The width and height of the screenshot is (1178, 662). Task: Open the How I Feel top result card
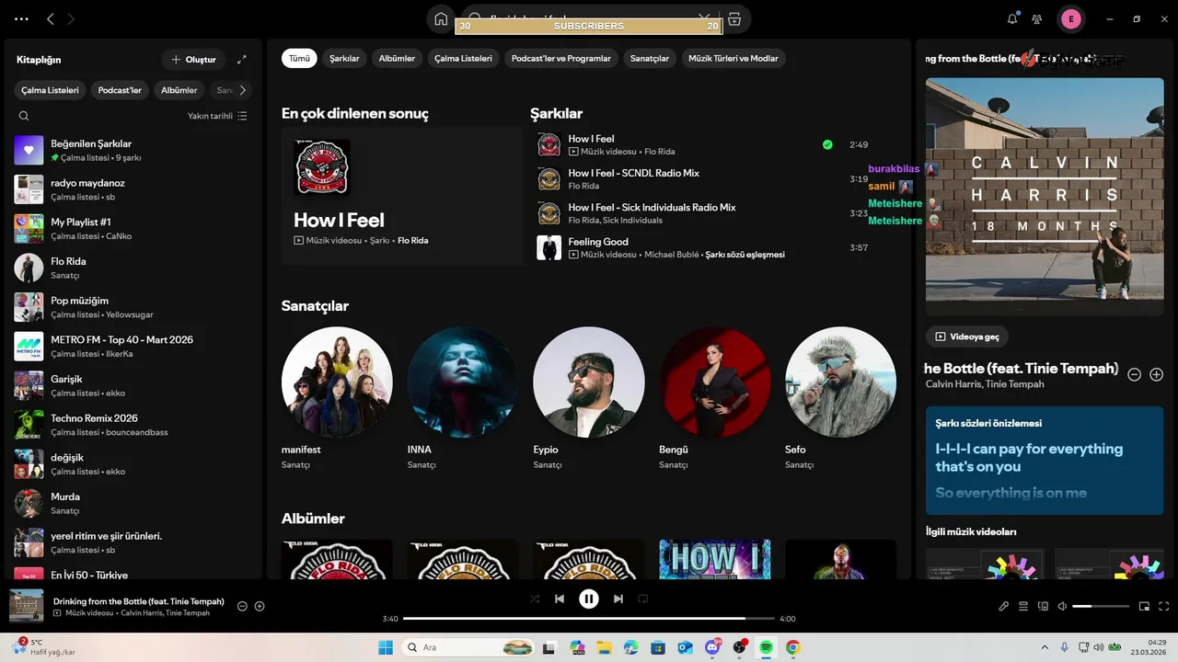click(402, 196)
